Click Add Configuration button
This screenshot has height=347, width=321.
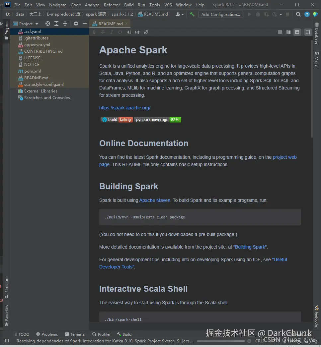click(221, 14)
